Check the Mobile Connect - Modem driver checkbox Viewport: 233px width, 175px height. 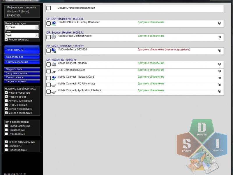point(49,64)
